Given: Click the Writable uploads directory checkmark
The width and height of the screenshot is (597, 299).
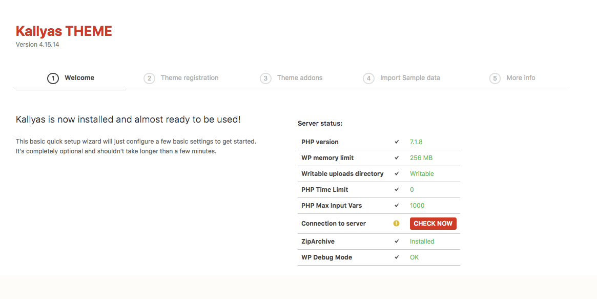Looking at the screenshot, I should pos(397,174).
